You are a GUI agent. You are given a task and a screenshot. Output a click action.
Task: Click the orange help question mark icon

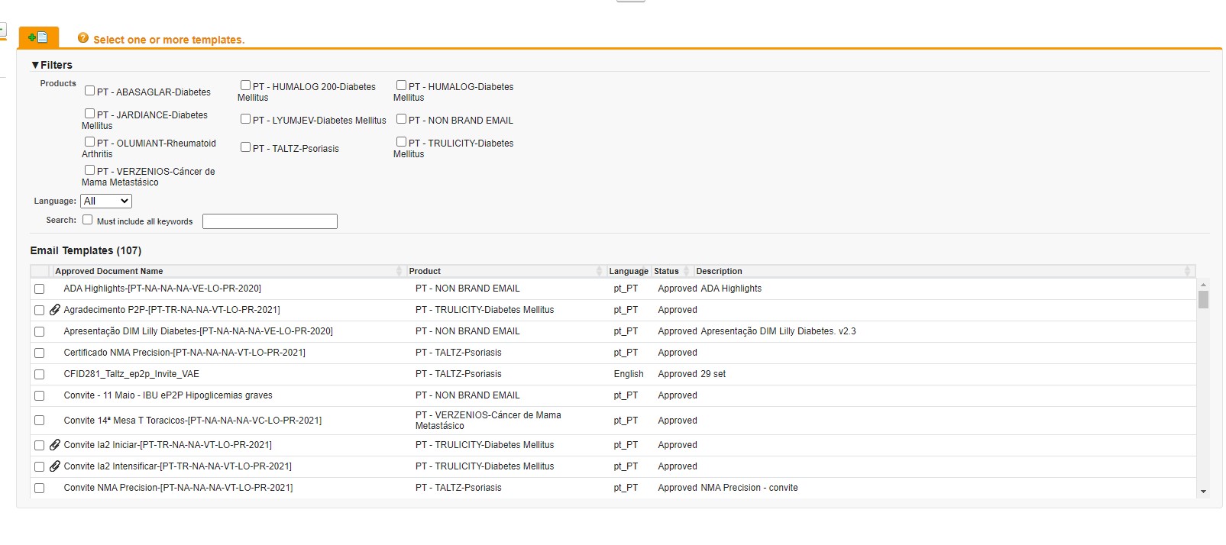coord(83,38)
